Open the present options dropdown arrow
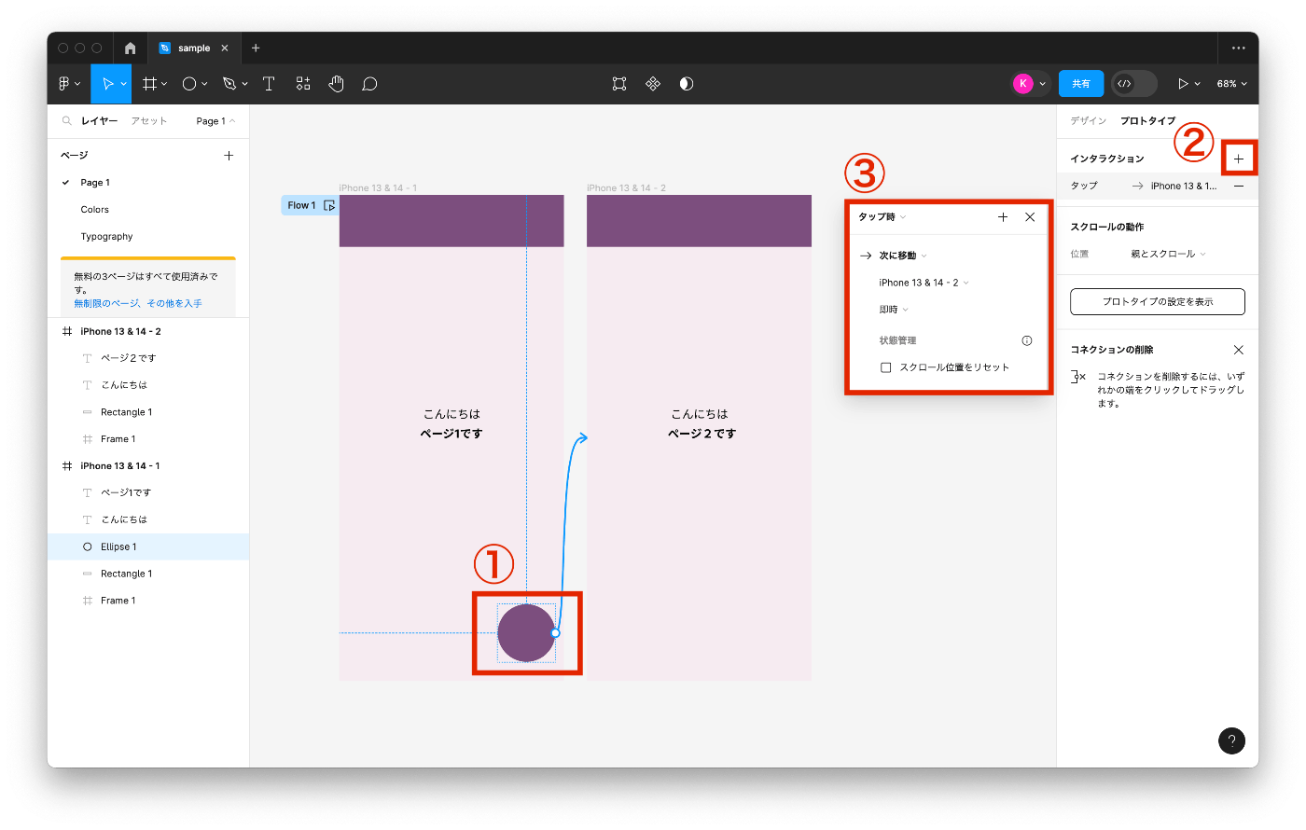 (1198, 84)
